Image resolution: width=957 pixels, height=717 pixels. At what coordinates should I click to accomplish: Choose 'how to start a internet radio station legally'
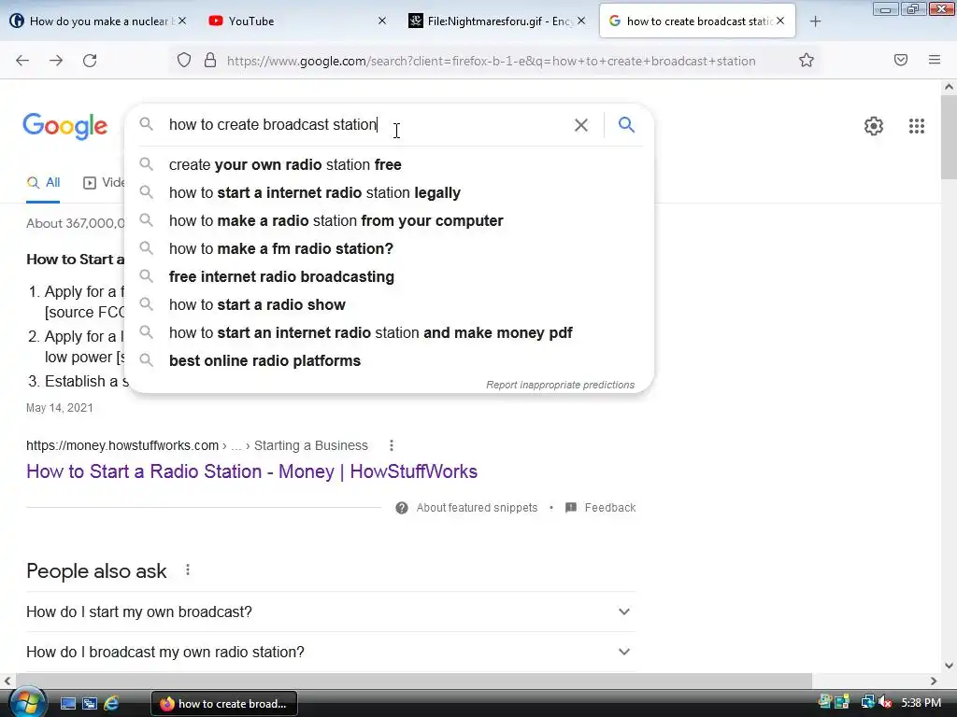[x=390, y=192]
